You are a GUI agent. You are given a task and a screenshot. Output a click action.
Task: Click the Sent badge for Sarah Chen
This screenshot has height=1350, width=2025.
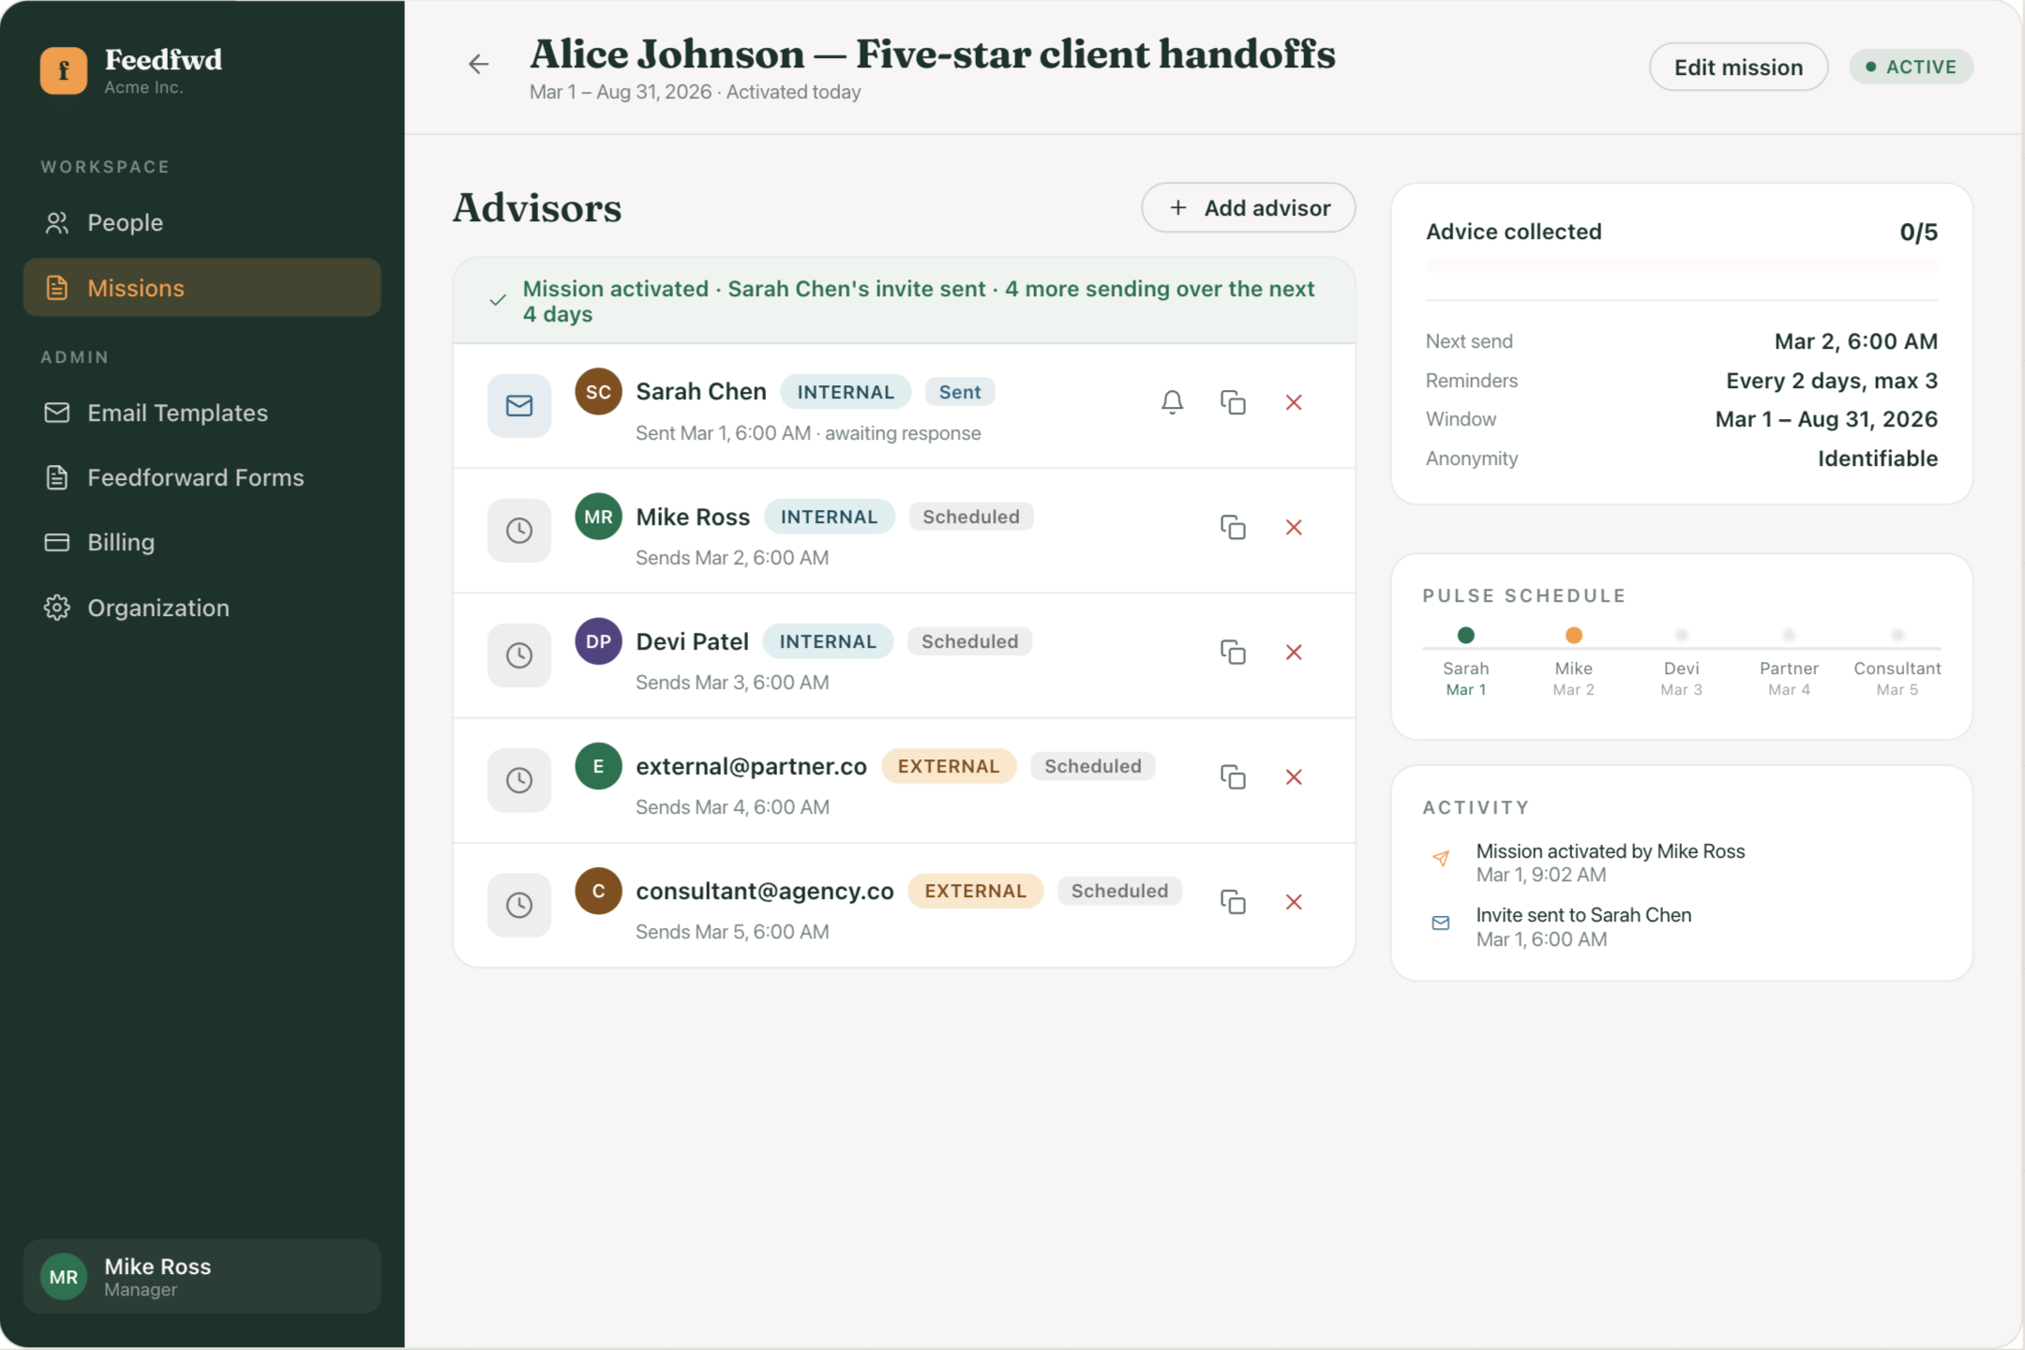960,392
